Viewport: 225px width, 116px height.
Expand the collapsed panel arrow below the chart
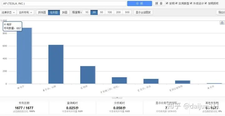tap(117, 98)
